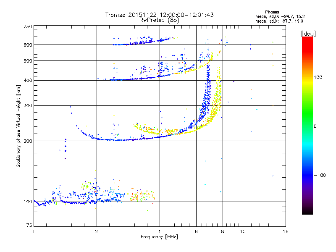Click the colorbar '0' tick label
Viewport: 336px width, 252px height.
click(x=315, y=126)
